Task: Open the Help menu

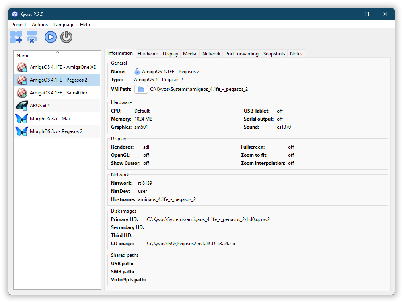Action: 85,25
